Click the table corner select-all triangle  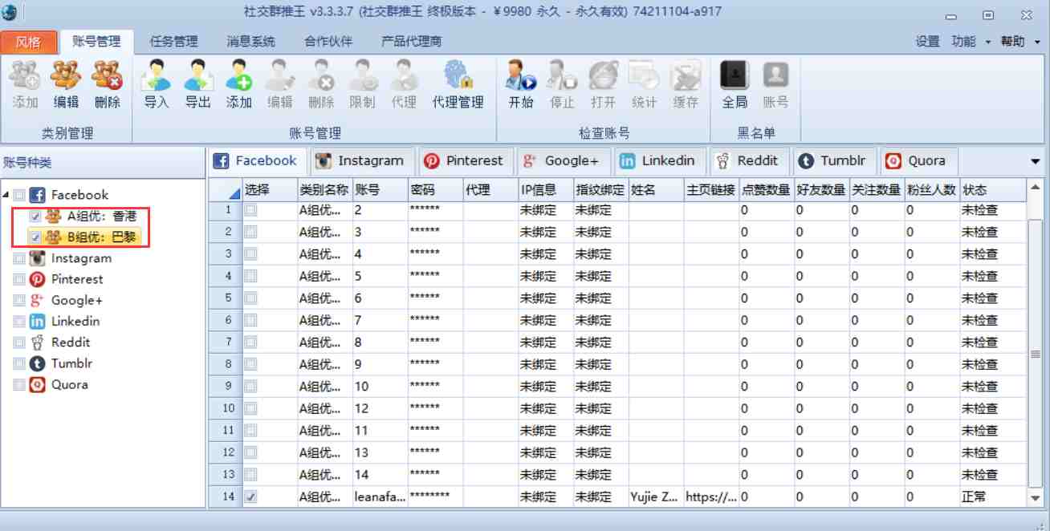click(x=235, y=193)
